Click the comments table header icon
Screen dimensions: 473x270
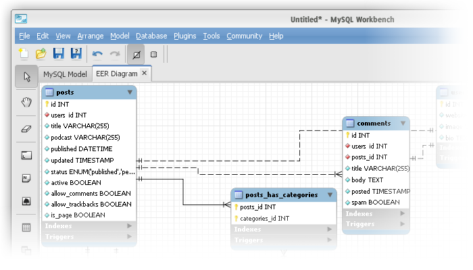coord(350,124)
